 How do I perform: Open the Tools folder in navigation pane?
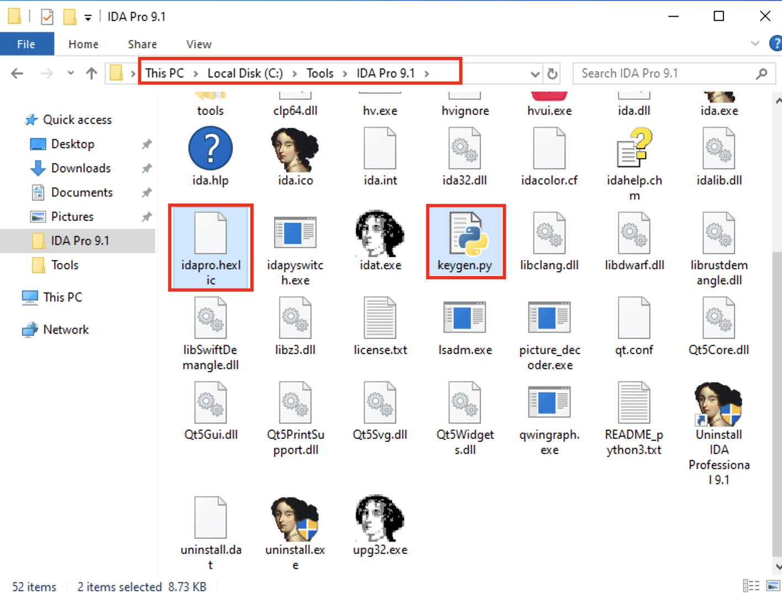65,265
